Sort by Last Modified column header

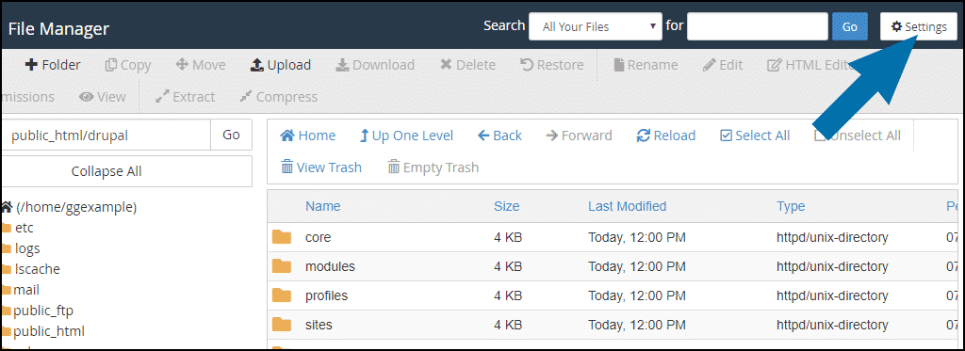627,206
